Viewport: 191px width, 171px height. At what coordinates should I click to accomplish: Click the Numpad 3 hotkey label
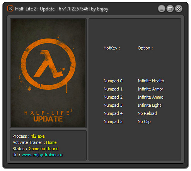113,105
